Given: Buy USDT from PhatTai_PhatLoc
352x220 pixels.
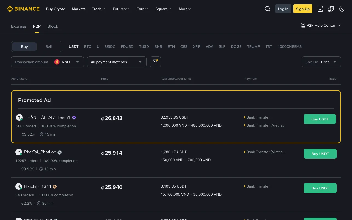Looking at the screenshot, I should click(x=320, y=154).
